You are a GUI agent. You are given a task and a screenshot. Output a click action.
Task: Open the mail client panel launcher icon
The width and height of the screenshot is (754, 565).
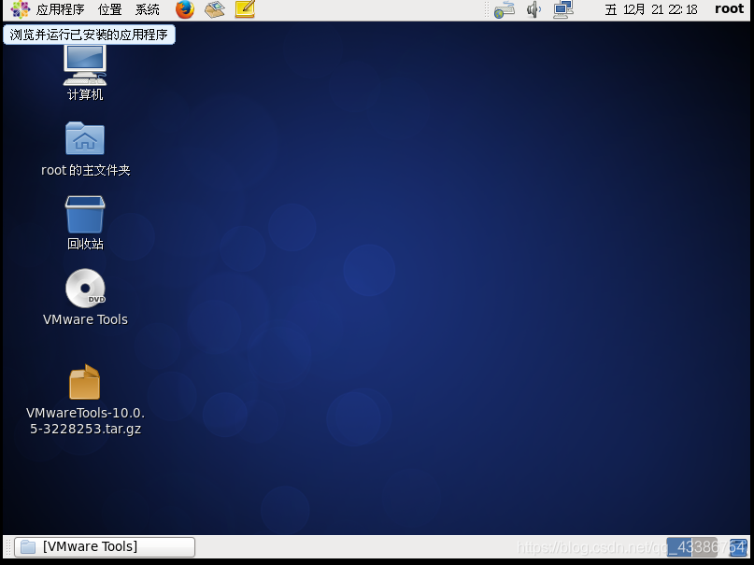(x=215, y=9)
